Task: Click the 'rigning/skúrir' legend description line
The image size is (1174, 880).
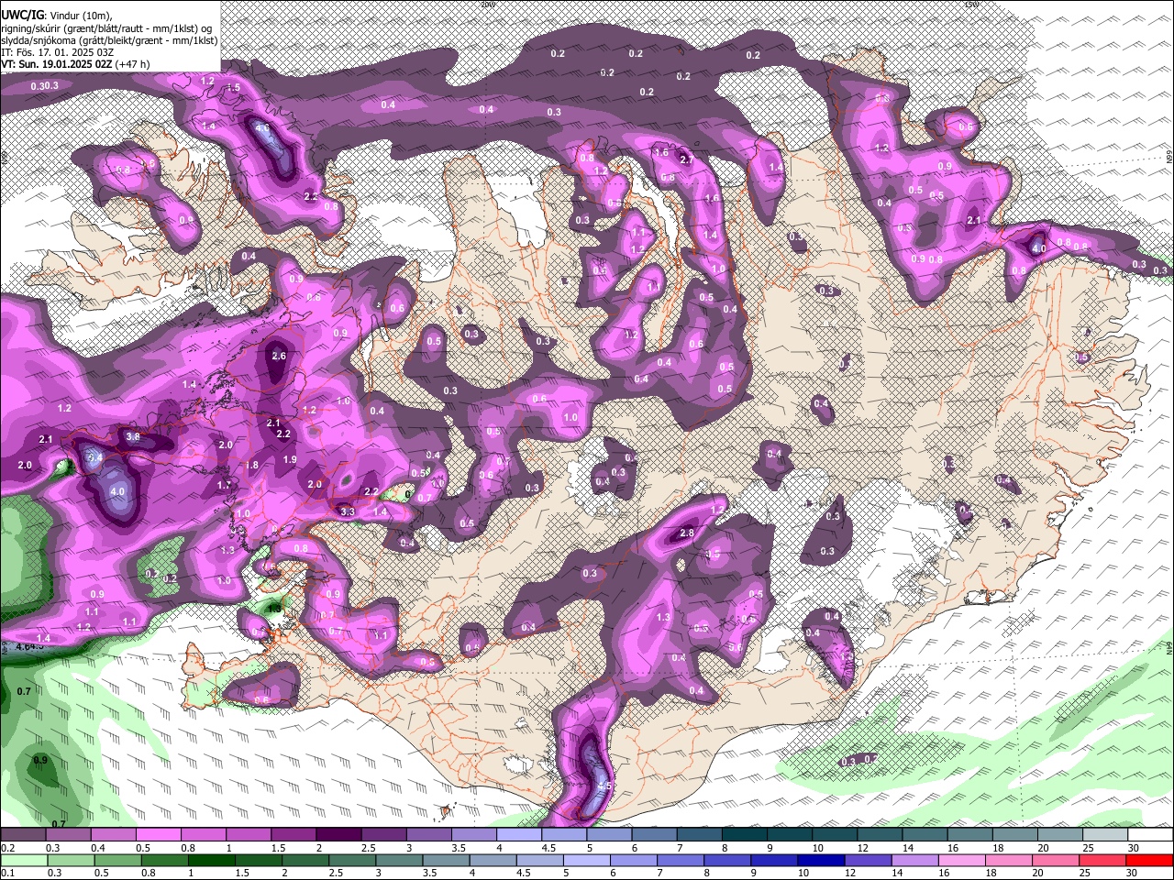Action: coord(105,28)
